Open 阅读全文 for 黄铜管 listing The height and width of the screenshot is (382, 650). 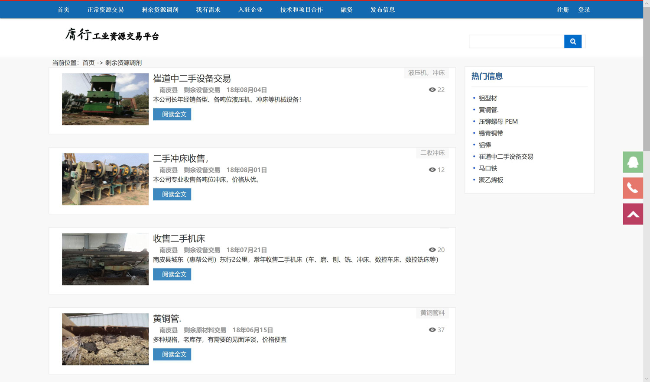coord(172,354)
